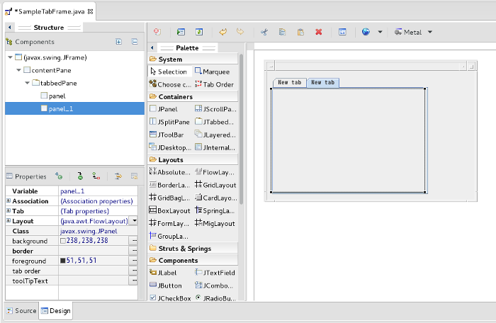
Task: Click the Copy icon in toolbar
Action: pyautogui.click(x=282, y=32)
